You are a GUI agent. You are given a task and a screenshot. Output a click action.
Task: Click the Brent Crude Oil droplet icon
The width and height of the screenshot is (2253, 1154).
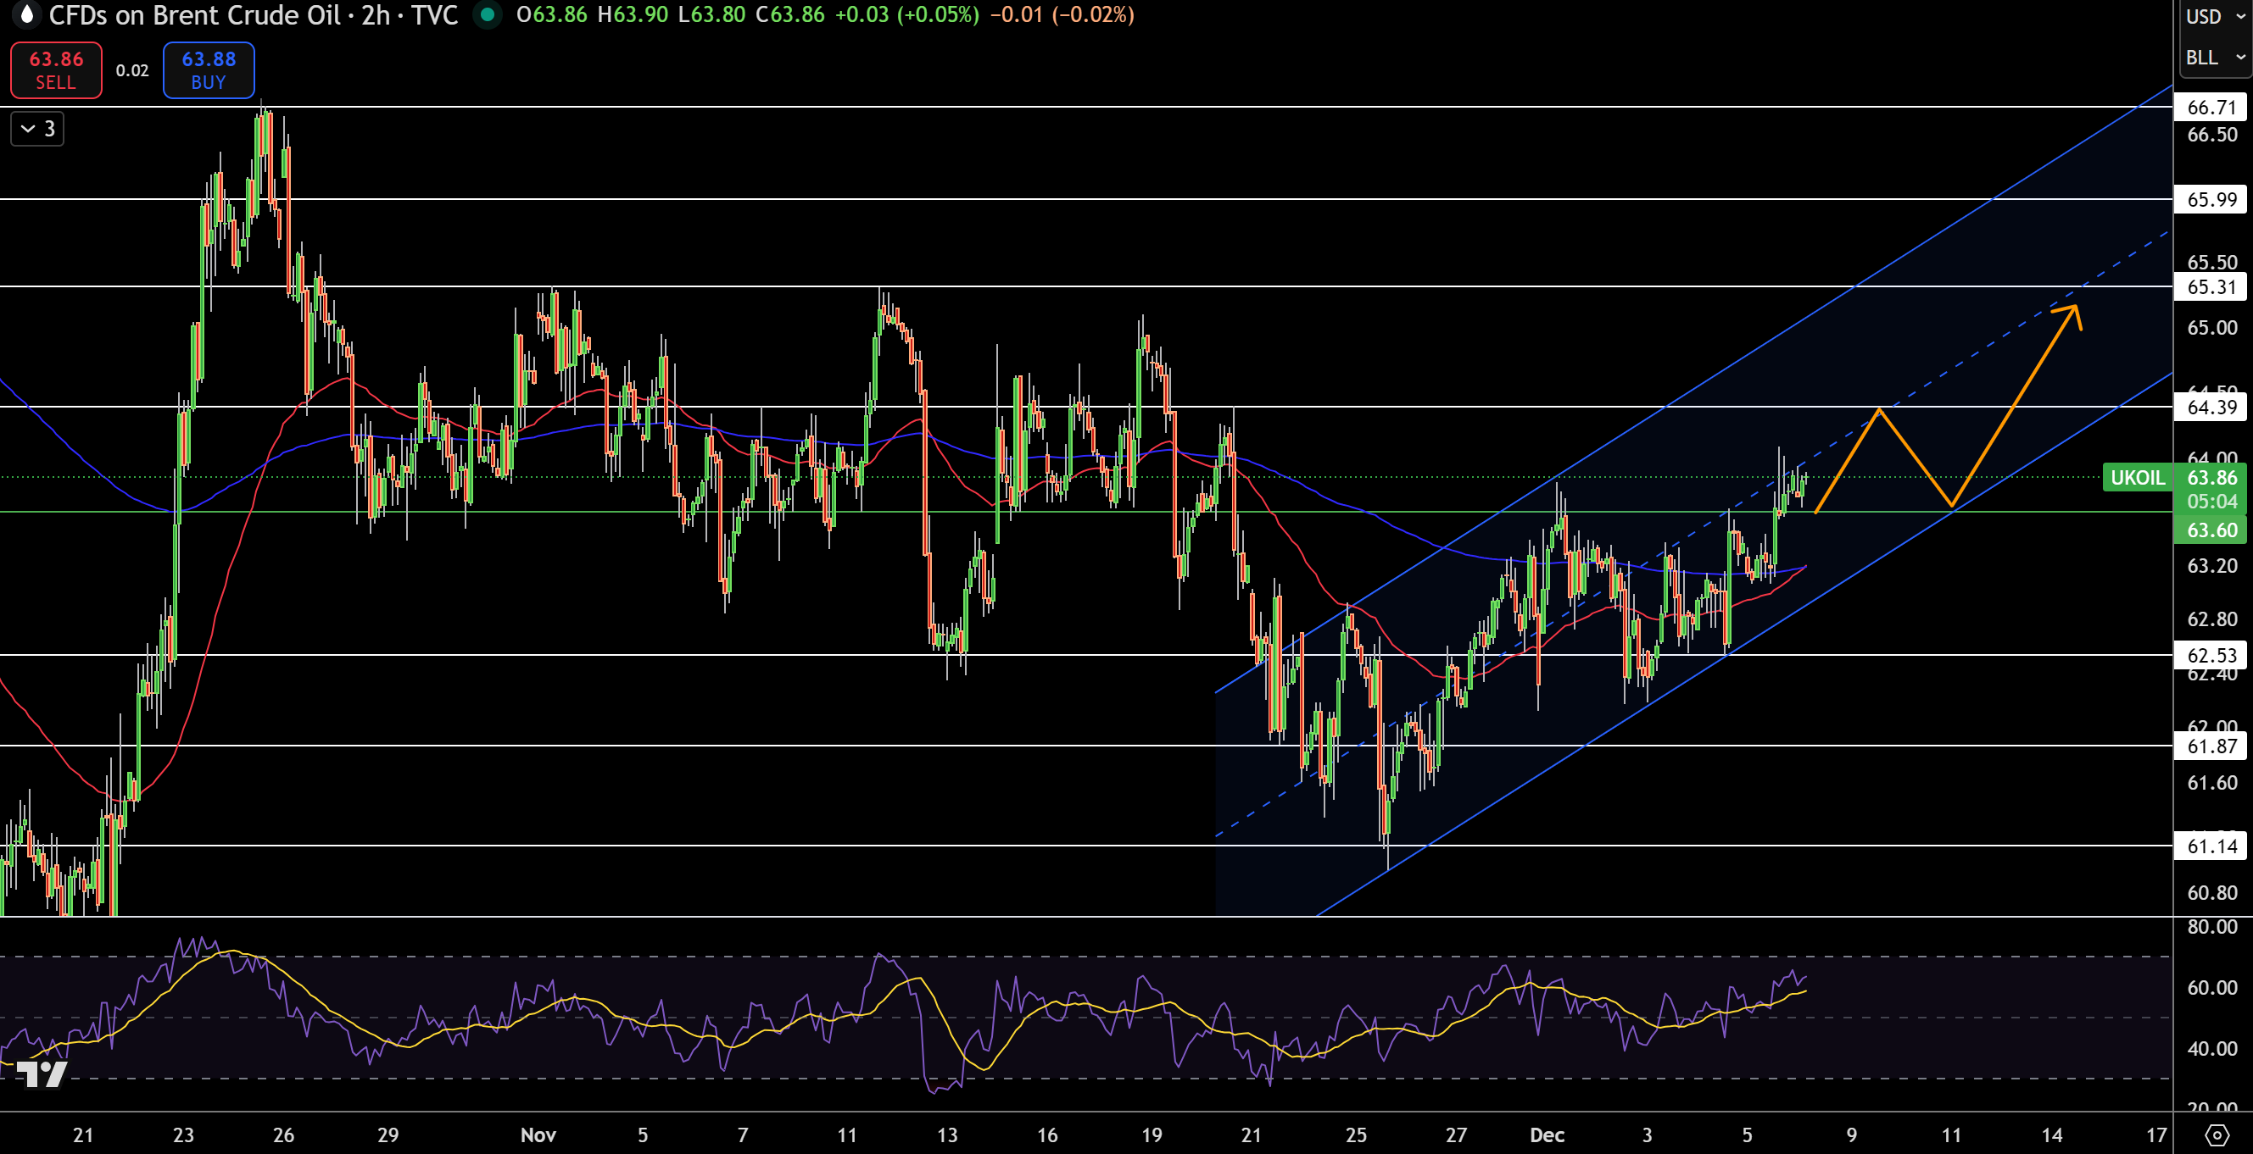(x=26, y=14)
